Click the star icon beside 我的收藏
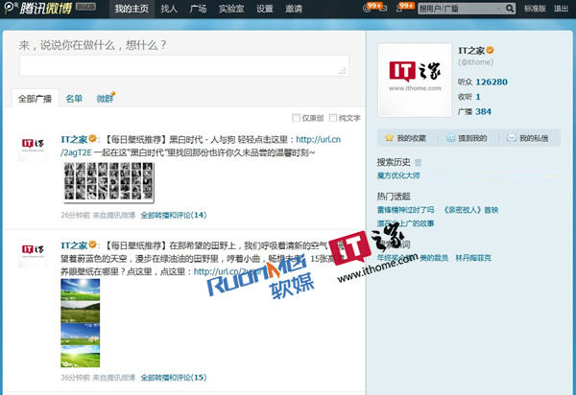The height and width of the screenshot is (395, 576). tap(389, 138)
